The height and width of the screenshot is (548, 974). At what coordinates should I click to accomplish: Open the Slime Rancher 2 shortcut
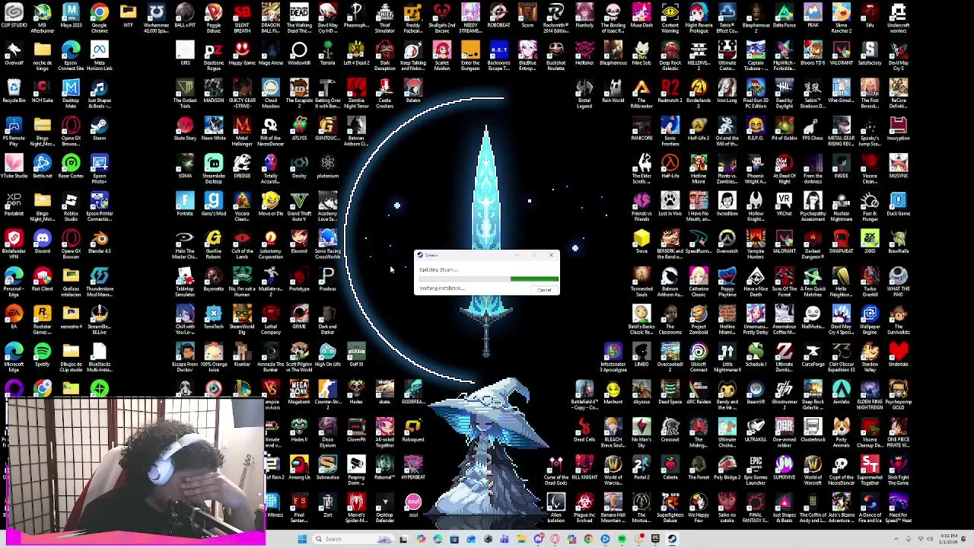click(x=841, y=17)
